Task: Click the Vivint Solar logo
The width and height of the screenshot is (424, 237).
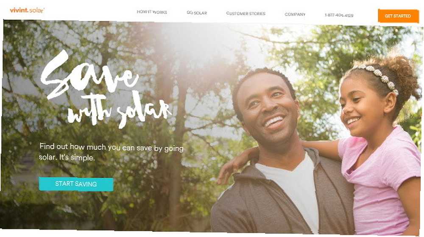Action: pyautogui.click(x=27, y=10)
